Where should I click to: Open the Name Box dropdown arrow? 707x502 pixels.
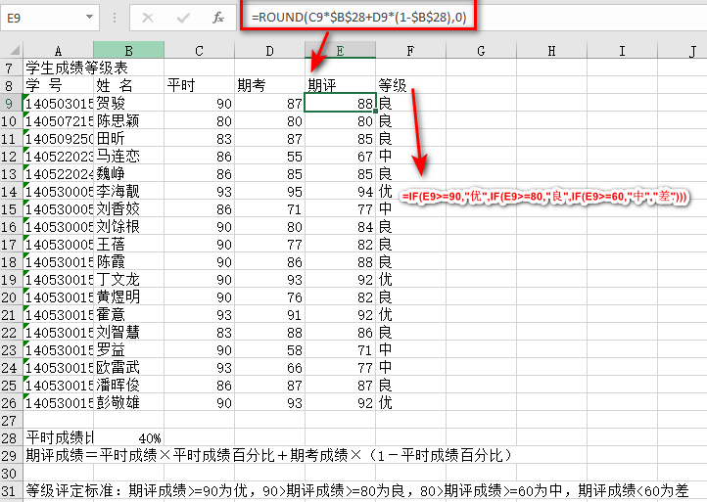(x=89, y=18)
